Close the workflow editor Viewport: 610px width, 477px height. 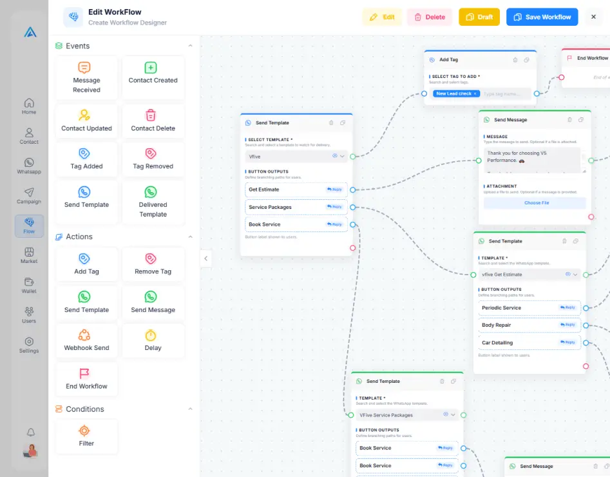593,17
